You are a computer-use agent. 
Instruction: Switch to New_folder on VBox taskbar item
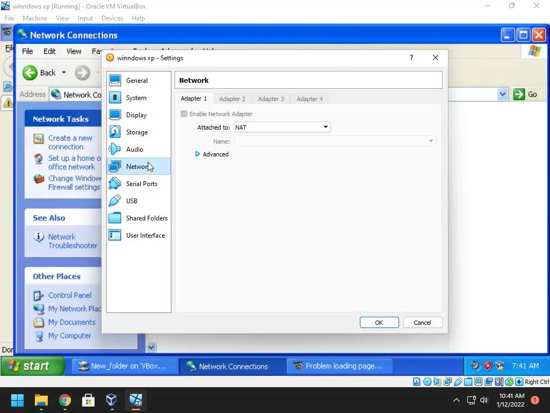[x=125, y=366]
